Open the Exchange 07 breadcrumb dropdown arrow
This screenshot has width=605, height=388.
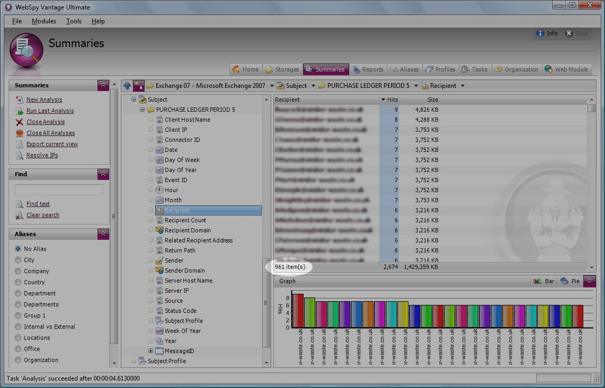pyautogui.click(x=272, y=86)
